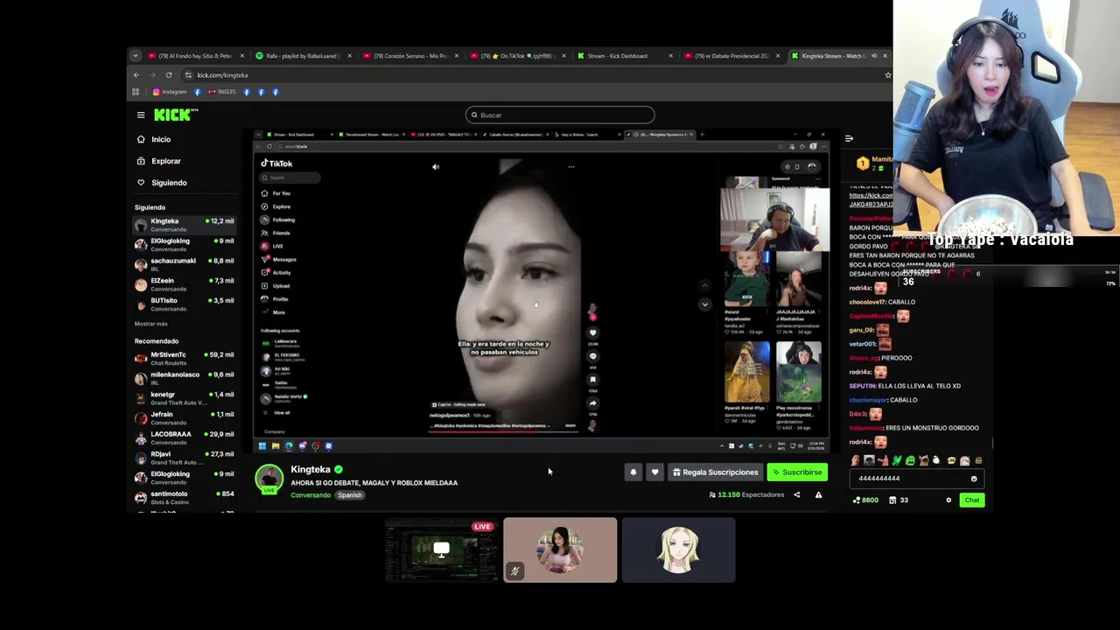Open the Instagram bookmark
Viewport: 1120px width, 630px height.
[169, 92]
